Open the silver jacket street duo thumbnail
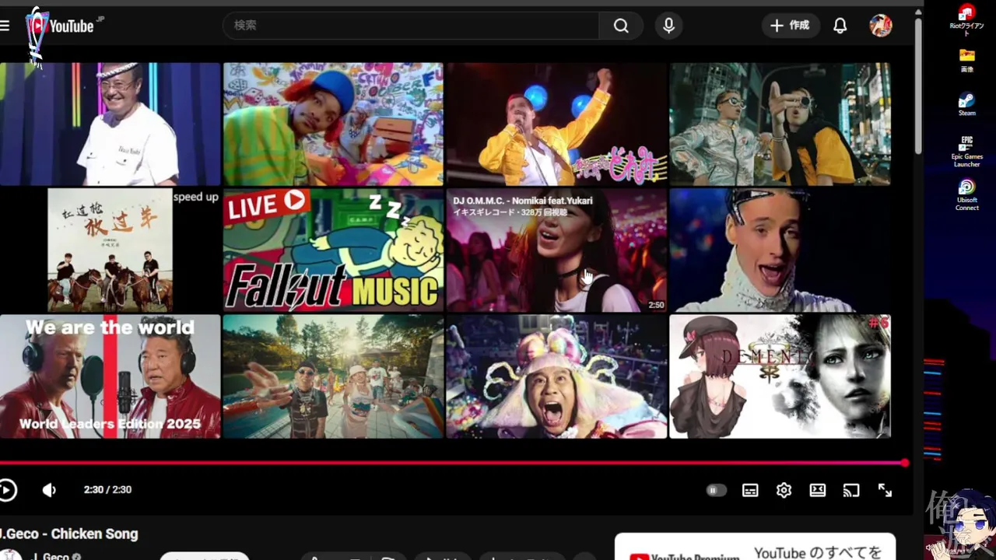The image size is (996, 560). [x=780, y=124]
